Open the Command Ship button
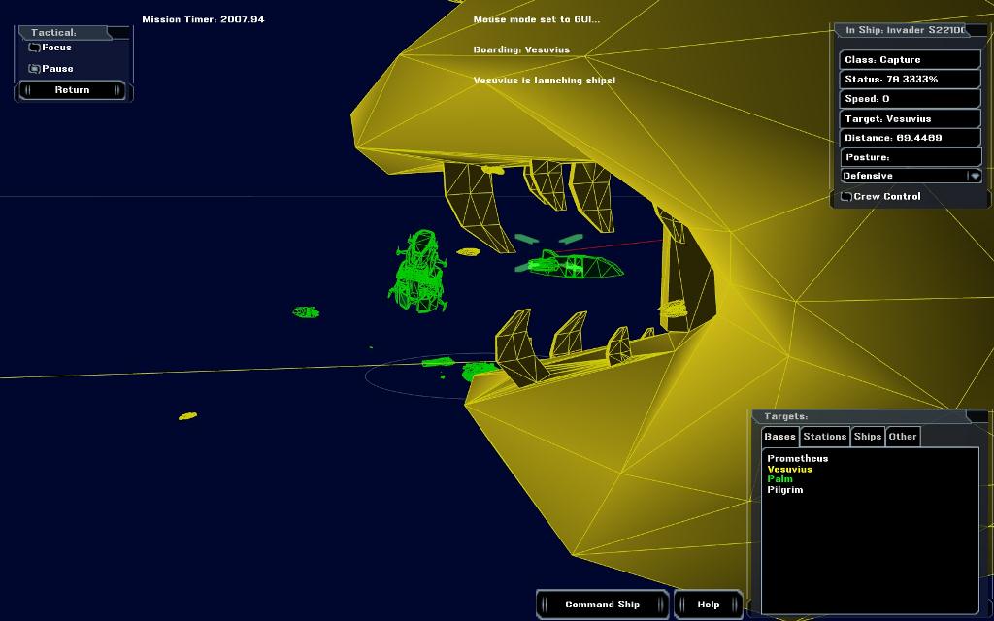The width and height of the screenshot is (994, 621). point(602,605)
